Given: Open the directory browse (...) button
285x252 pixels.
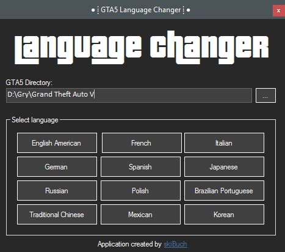Looking at the screenshot, I should pyautogui.click(x=265, y=95).
